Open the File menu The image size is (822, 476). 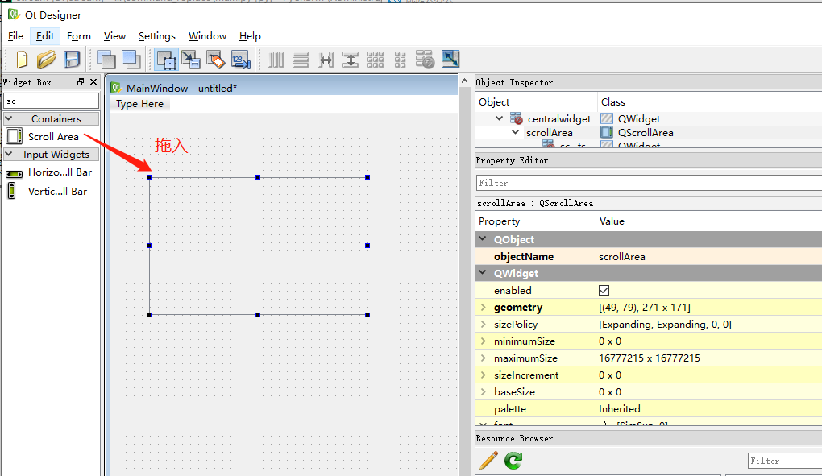(x=16, y=36)
